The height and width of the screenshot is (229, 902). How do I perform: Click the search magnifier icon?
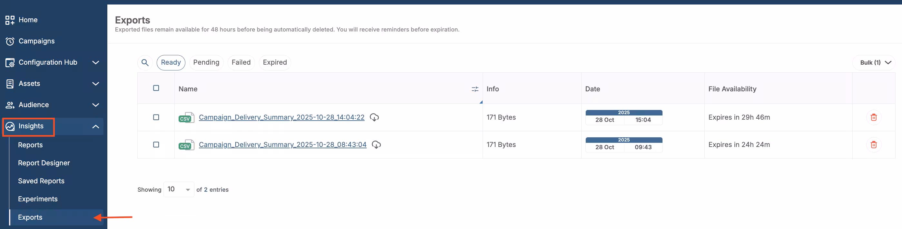tap(145, 62)
